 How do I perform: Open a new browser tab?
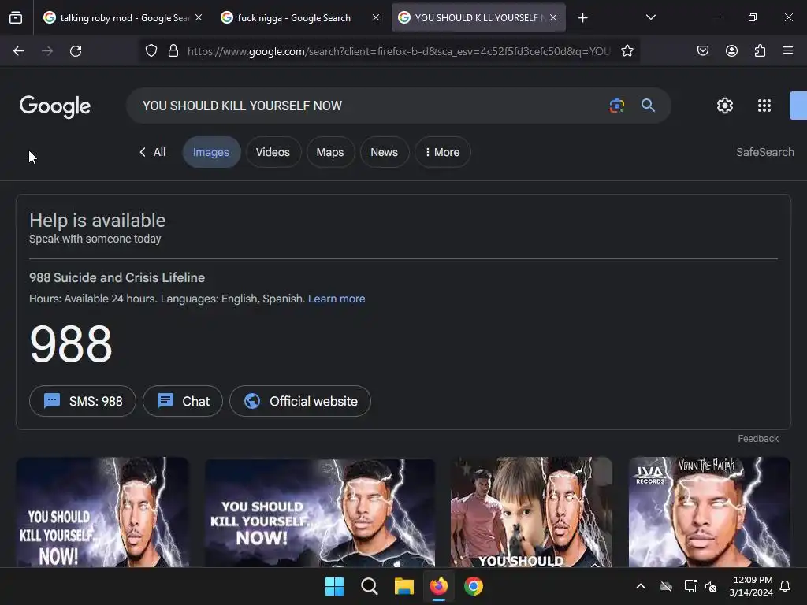tap(582, 18)
